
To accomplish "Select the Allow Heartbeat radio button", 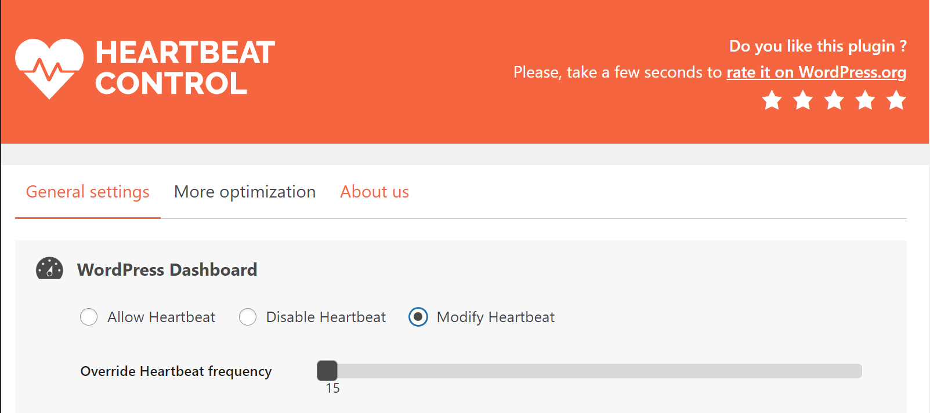I will (89, 317).
